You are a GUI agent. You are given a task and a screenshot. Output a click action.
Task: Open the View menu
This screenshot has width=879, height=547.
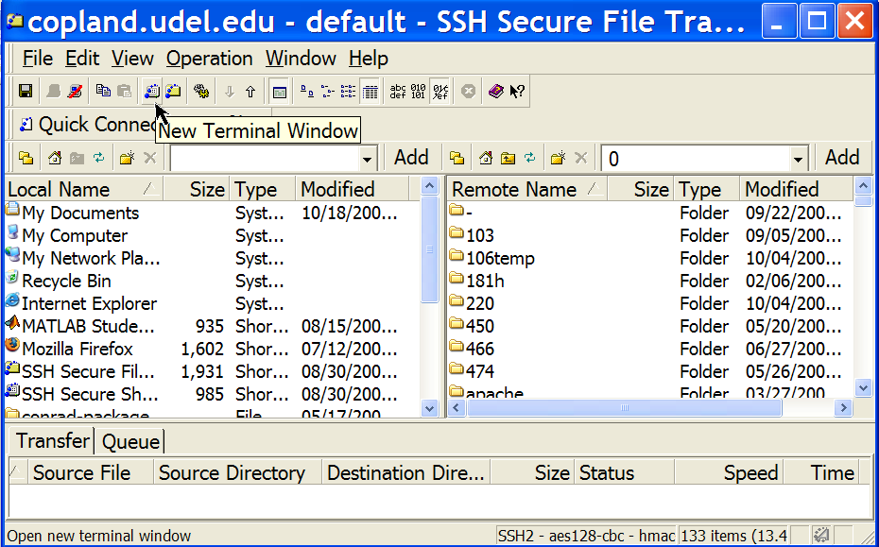tap(132, 59)
